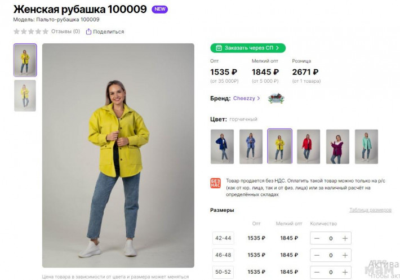Click the first product photo thumbnail
400x280 pixels.
pyautogui.click(x=25, y=60)
